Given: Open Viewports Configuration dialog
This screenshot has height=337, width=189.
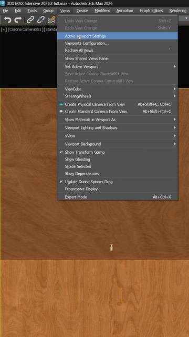Looking at the screenshot, I should click(x=118, y=43).
